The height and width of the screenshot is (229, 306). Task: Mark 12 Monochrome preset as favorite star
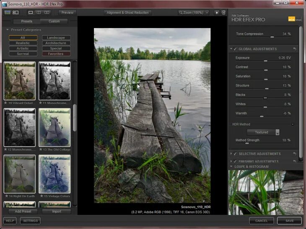5,149
